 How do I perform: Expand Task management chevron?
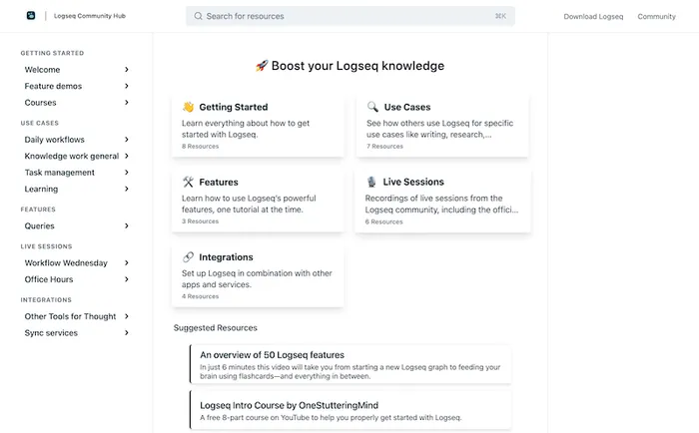click(x=127, y=173)
